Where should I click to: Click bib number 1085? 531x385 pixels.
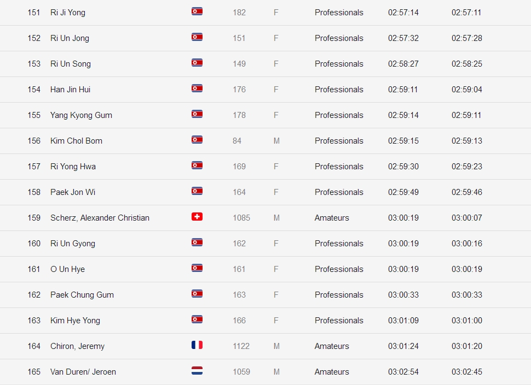pos(241,218)
